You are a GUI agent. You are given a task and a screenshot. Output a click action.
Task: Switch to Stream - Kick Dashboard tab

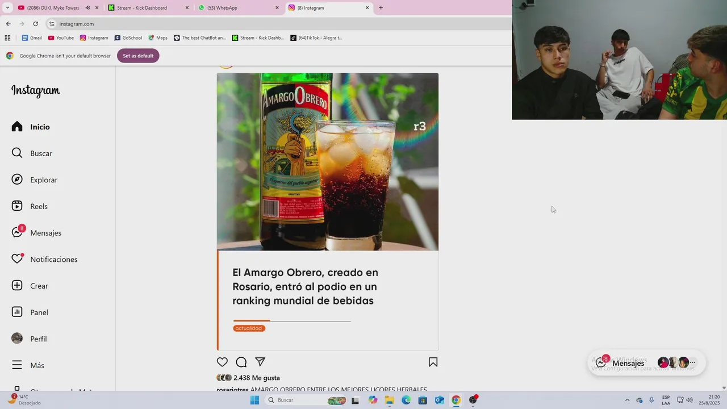point(149,8)
